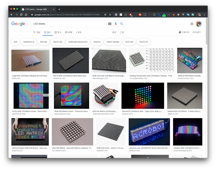Submit search with blue magnifier icon
The height and width of the screenshot is (169, 216).
pyautogui.click(x=122, y=24)
